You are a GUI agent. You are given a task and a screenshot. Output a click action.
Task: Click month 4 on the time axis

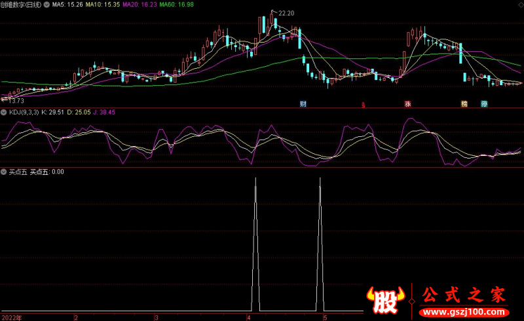point(248,317)
